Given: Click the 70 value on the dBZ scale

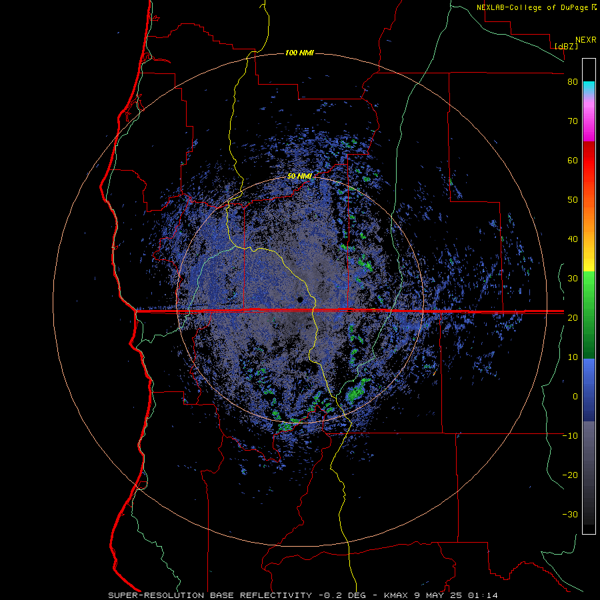Looking at the screenshot, I should click(573, 121).
